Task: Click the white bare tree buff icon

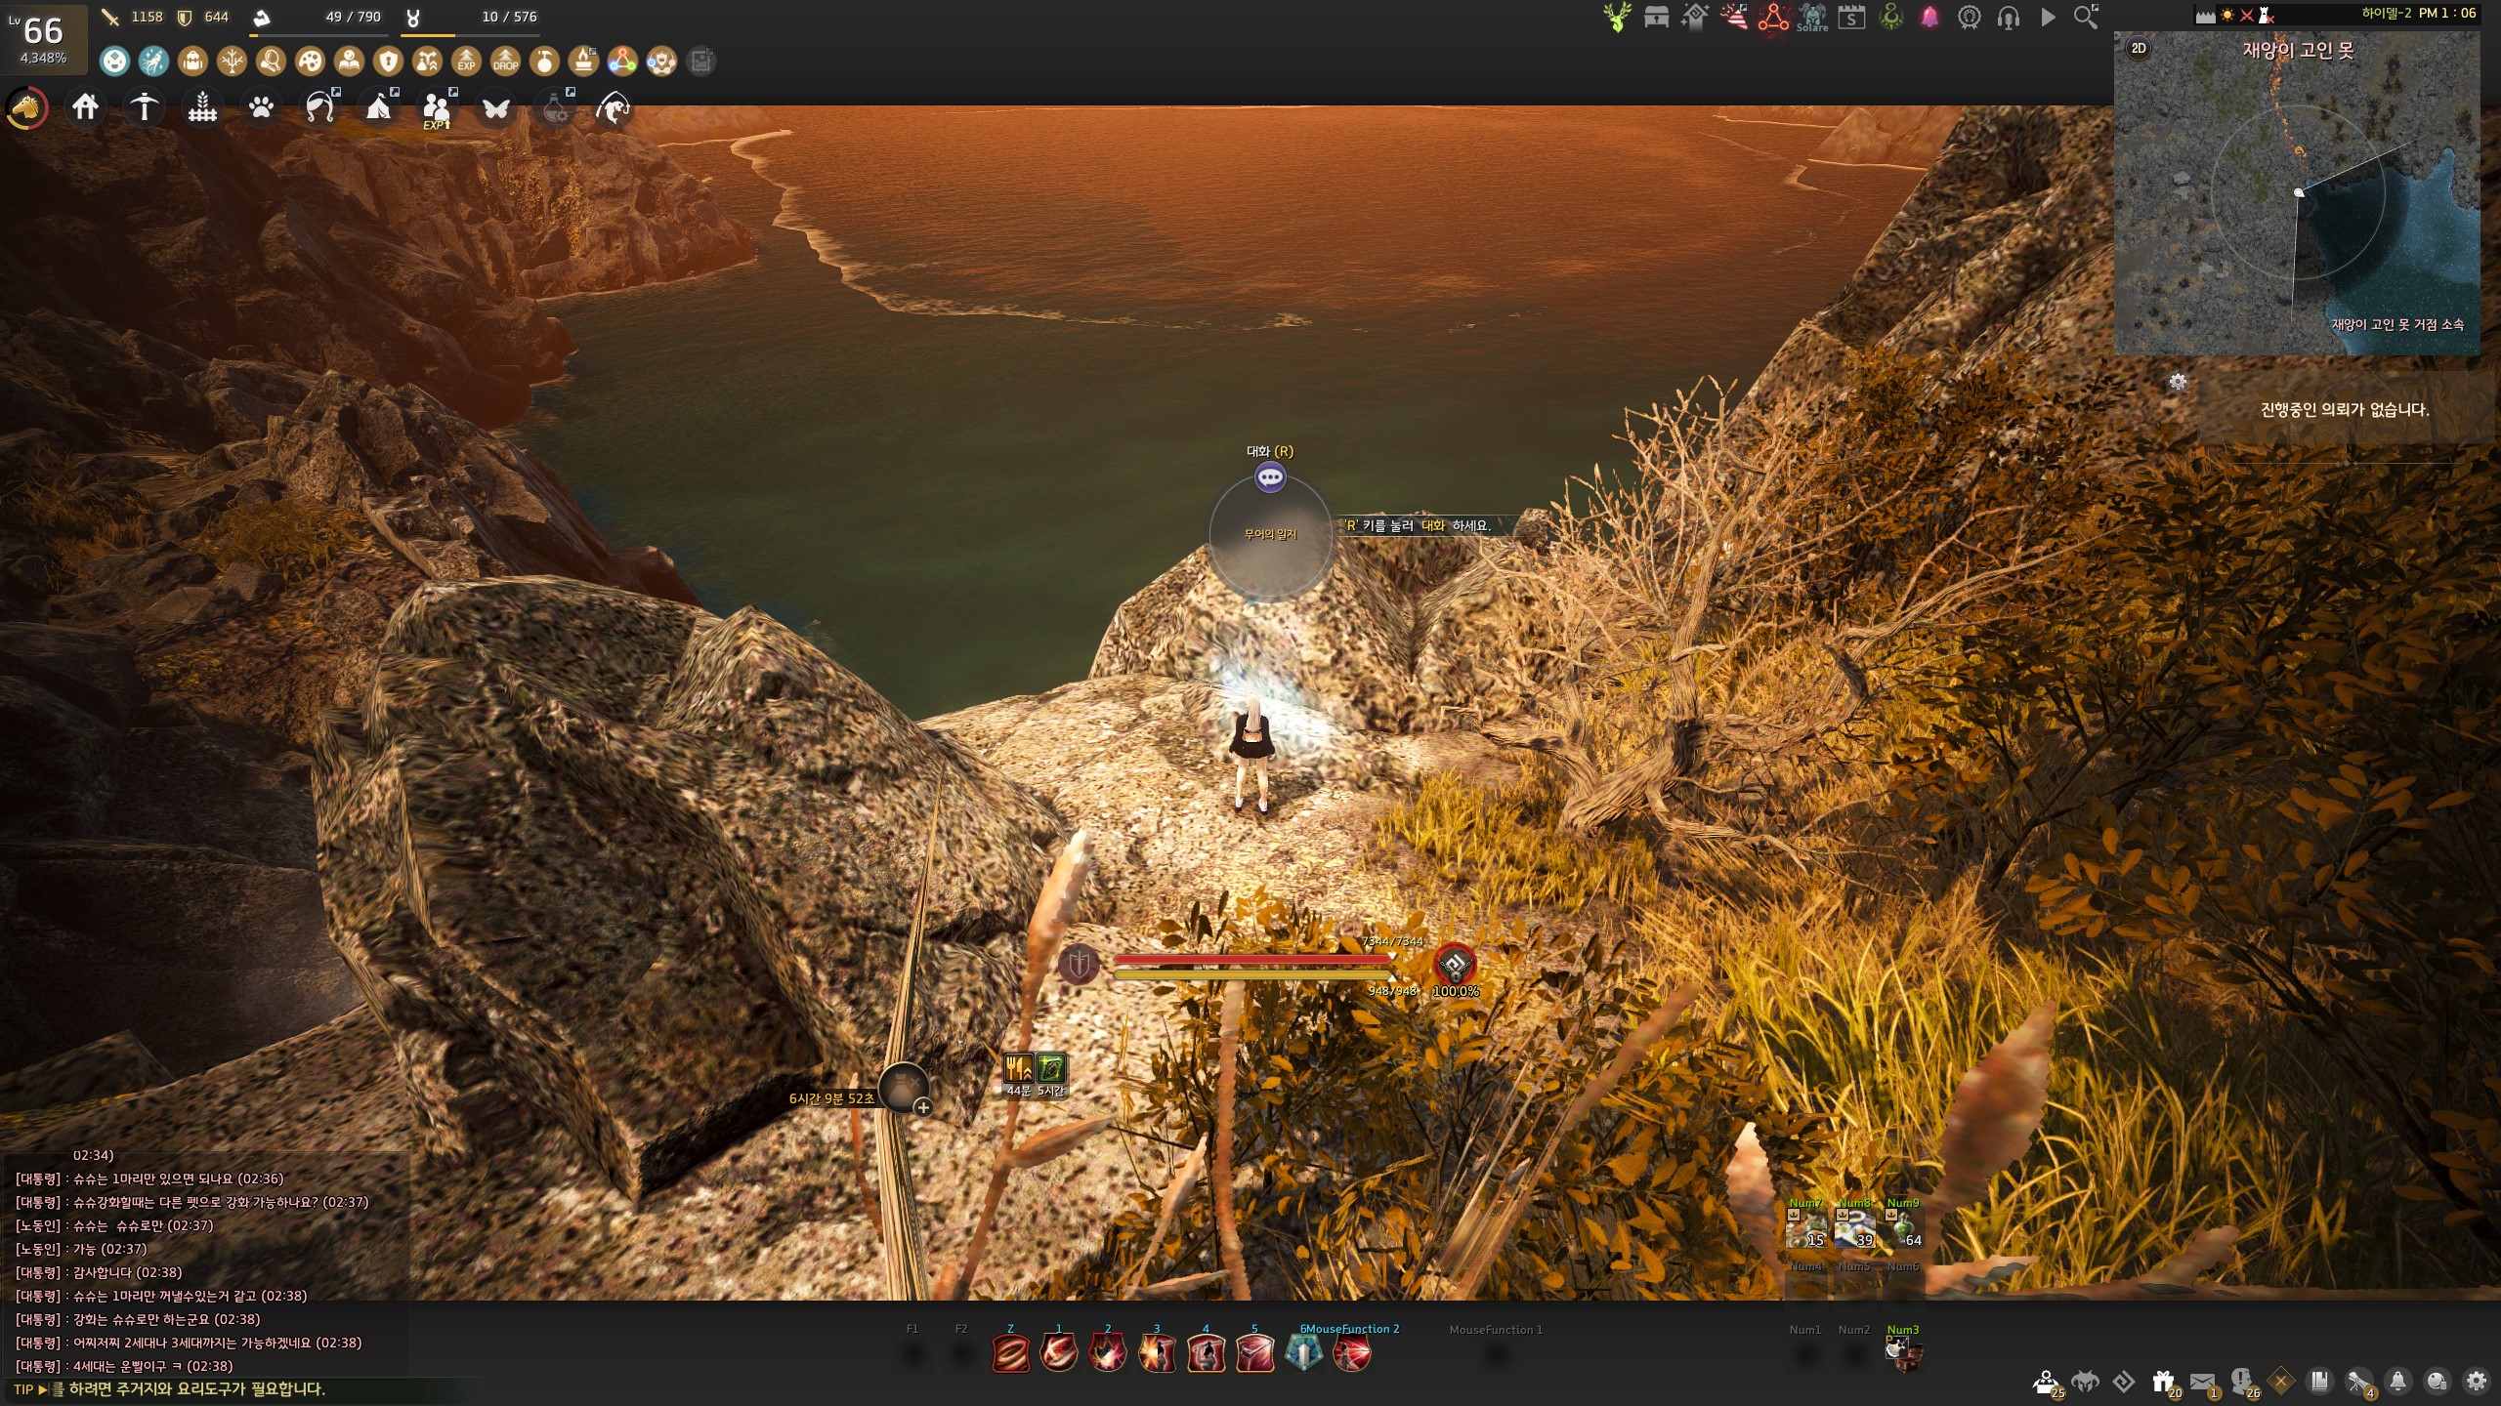Action: [232, 62]
